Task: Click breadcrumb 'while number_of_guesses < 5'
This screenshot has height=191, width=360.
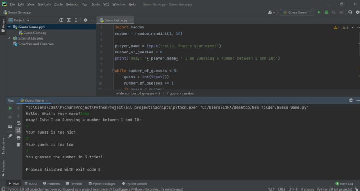Action: tap(138, 93)
